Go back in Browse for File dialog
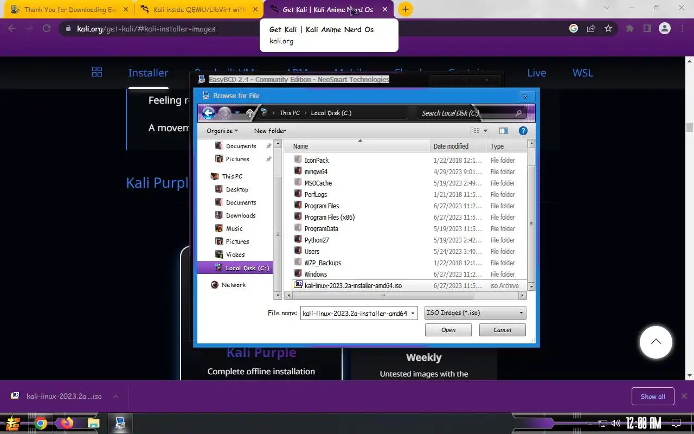Viewport: 694px width, 434px height. pos(208,113)
